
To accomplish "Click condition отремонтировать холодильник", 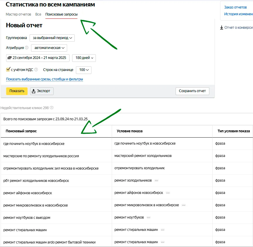I will pos(140,168).
